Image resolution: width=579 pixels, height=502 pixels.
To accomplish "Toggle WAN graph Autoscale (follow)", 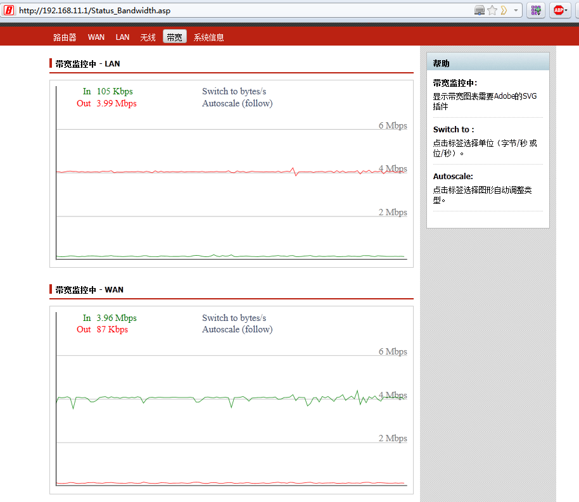I will (x=238, y=329).
